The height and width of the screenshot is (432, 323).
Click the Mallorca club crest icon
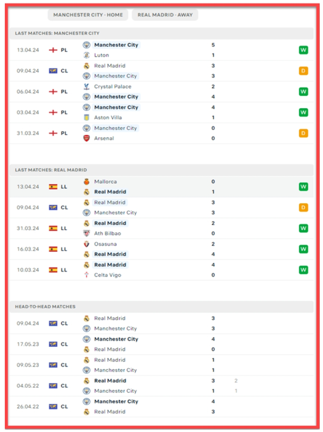pos(86,182)
